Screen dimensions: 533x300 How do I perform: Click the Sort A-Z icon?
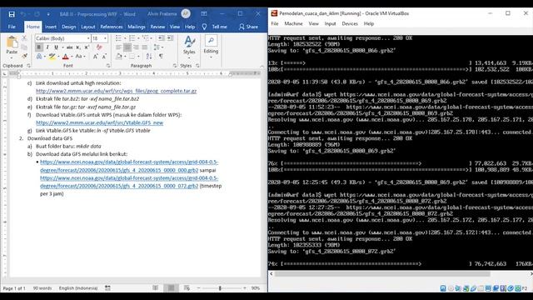click(x=149, y=57)
